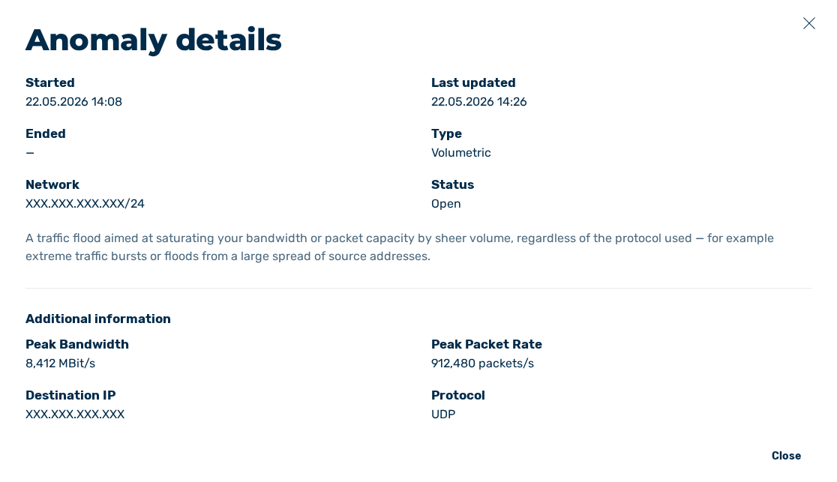The height and width of the screenshot is (482, 837).
Task: Click the Last updated label
Action: click(473, 82)
